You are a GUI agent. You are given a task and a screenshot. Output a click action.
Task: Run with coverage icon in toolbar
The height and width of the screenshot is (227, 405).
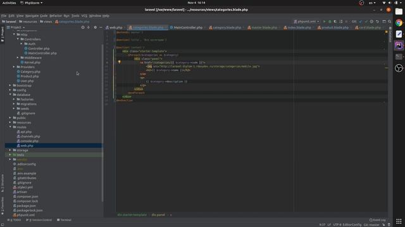click(335, 21)
